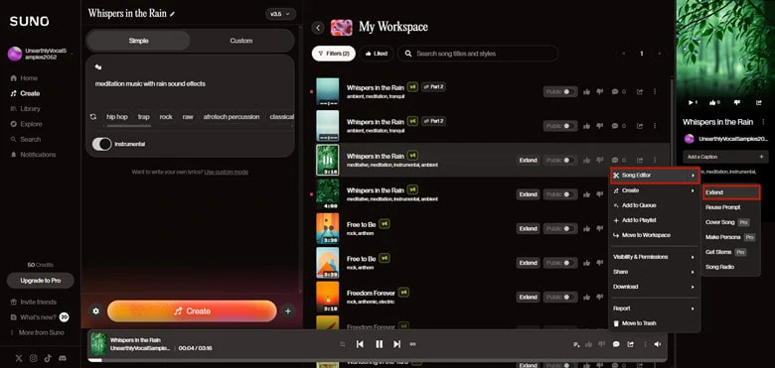Click the Freedom Forever 3:18 thumbnail
Viewport: 775px width, 368px height.
click(x=327, y=297)
